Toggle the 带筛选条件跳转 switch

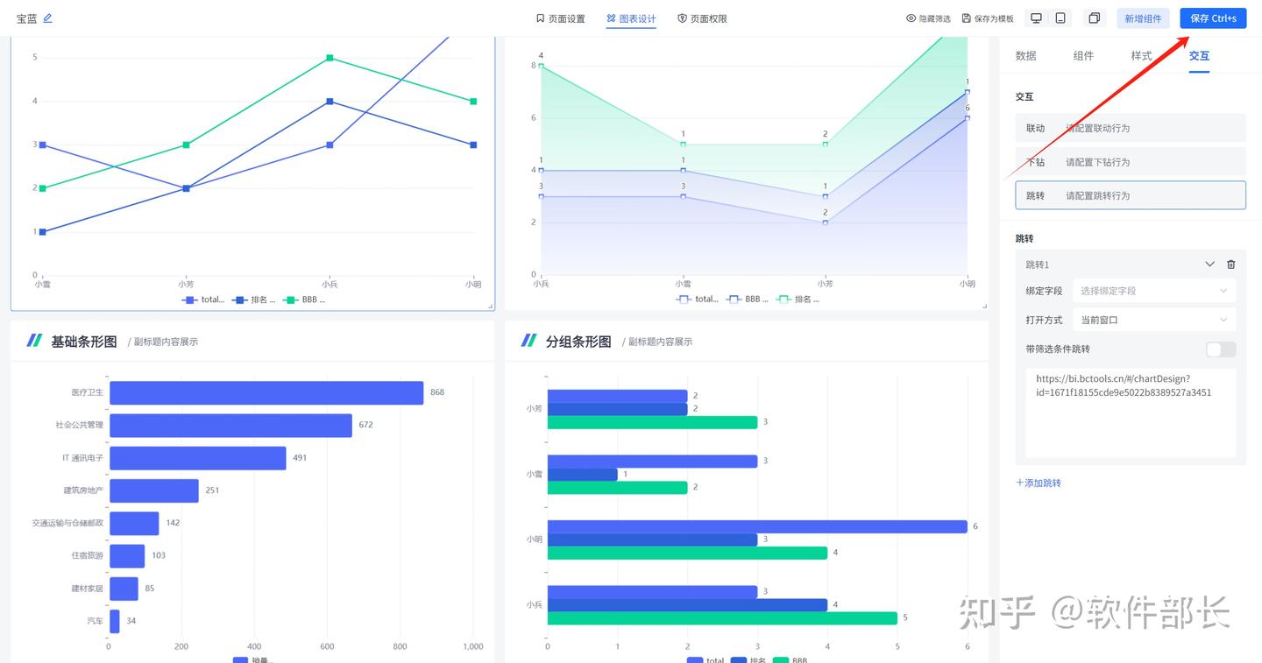(1221, 349)
